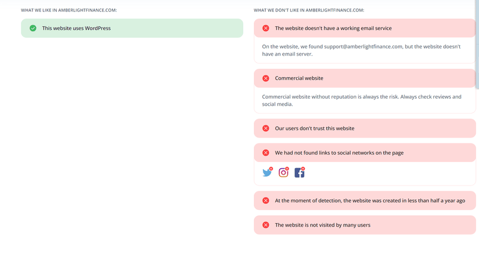The height and width of the screenshot is (256, 479).
Task: Click red X icon beside half a year warning
Action: click(x=266, y=200)
